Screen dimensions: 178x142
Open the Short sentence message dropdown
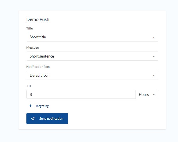point(92,56)
